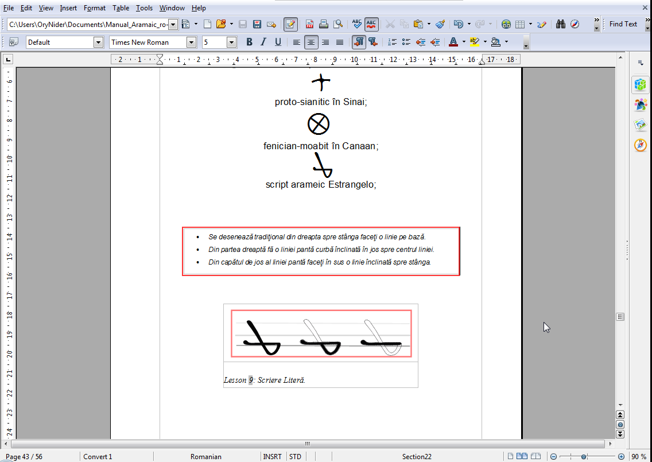Click the Clone Formatting paintbrush icon
652x462 pixels.
tap(440, 24)
